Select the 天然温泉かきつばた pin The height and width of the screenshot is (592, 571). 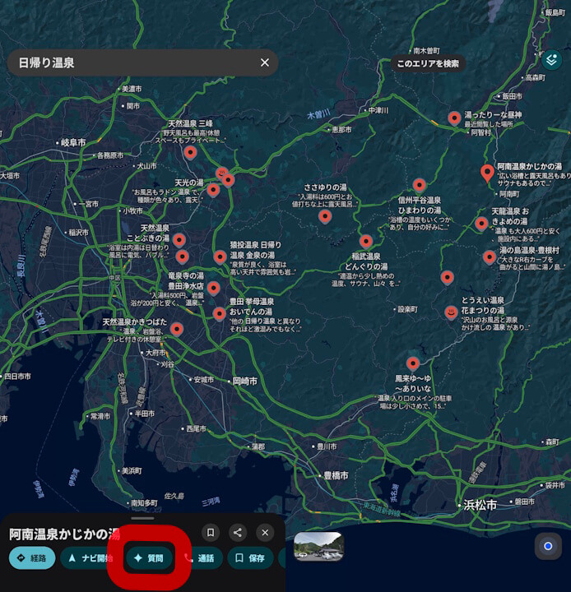[x=176, y=329]
